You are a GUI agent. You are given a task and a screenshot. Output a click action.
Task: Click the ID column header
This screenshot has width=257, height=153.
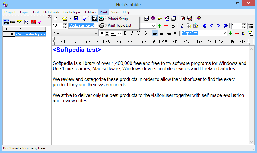point(9,29)
